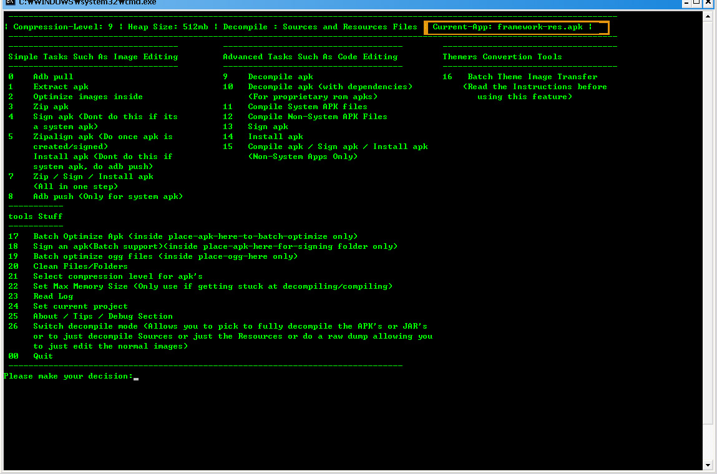Click the 'Optimize images inside' option
This screenshot has width=717, height=474.
(x=87, y=97)
